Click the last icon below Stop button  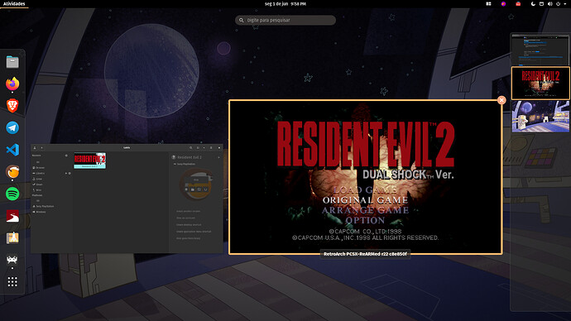205,189
